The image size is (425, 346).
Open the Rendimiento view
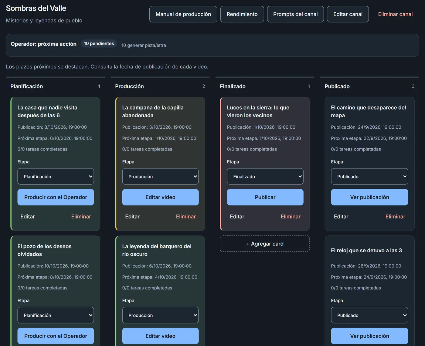(x=242, y=14)
